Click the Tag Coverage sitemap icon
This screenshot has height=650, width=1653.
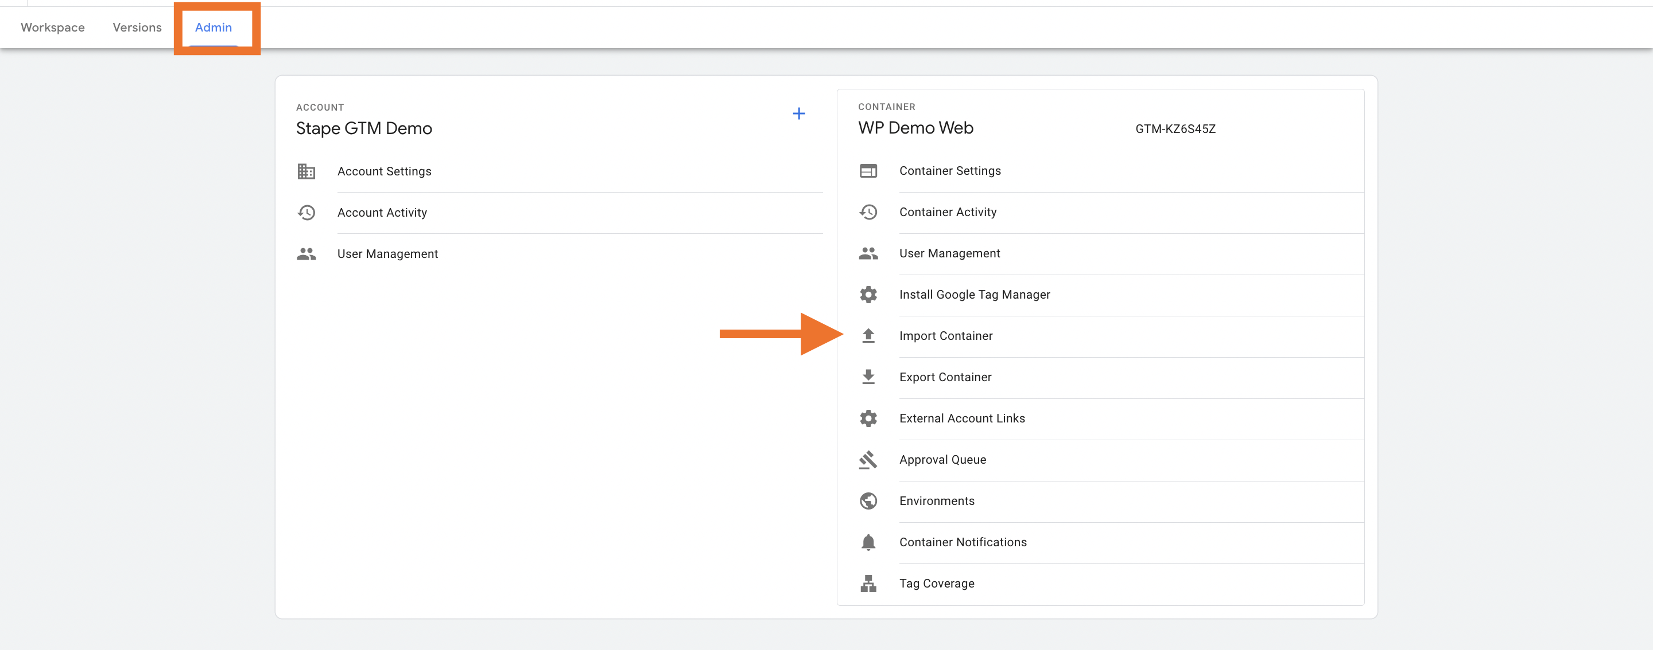pos(868,584)
